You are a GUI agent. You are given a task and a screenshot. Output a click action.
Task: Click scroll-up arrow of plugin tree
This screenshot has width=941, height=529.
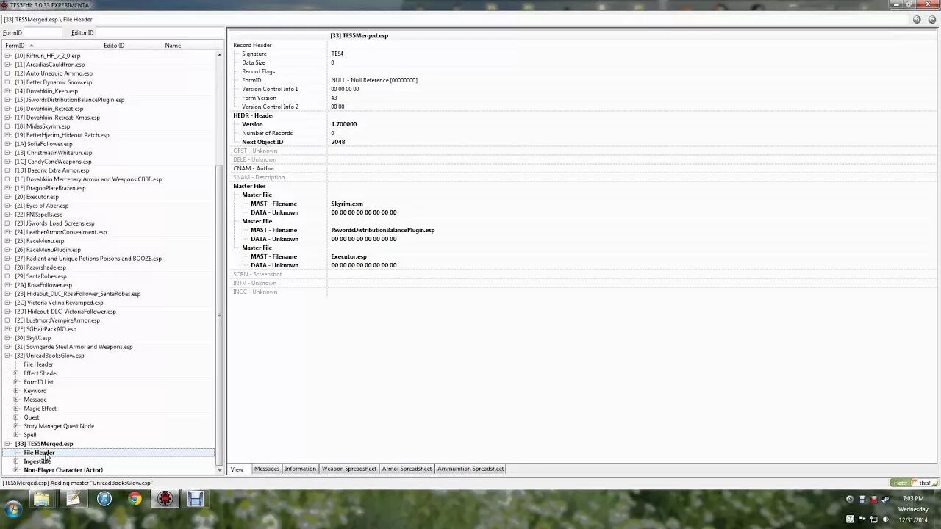219,55
